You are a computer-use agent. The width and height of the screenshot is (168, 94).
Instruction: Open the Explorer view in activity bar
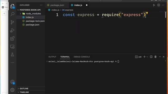point(12,6)
